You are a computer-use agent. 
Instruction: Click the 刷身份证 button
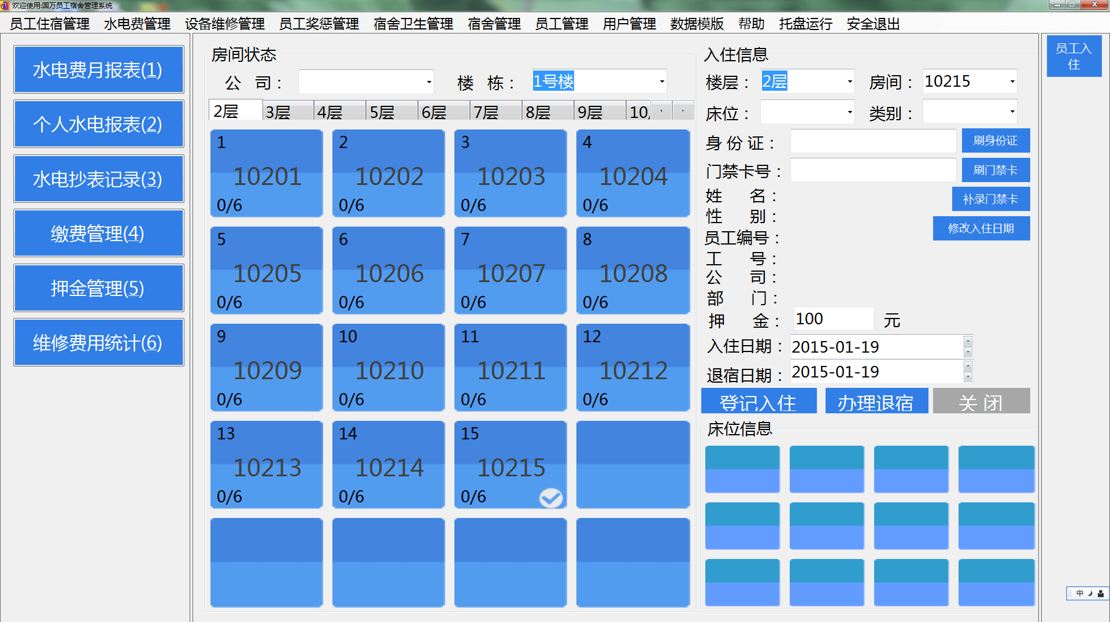995,140
